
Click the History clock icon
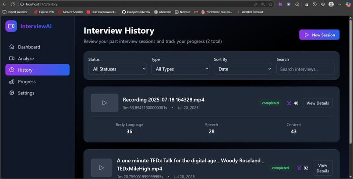12,70
